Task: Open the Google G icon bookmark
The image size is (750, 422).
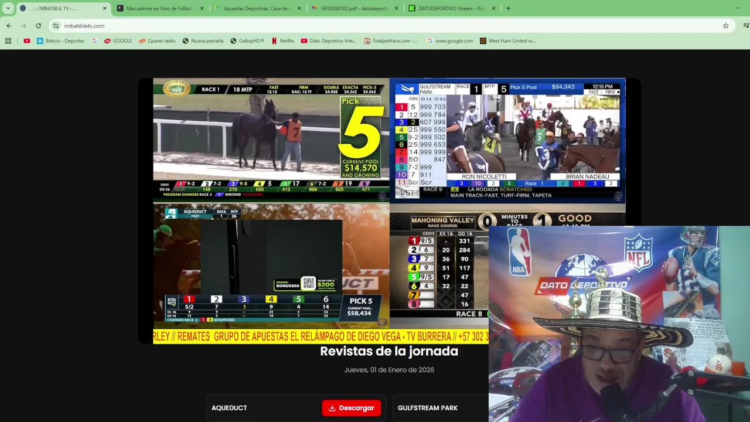Action: (94, 41)
